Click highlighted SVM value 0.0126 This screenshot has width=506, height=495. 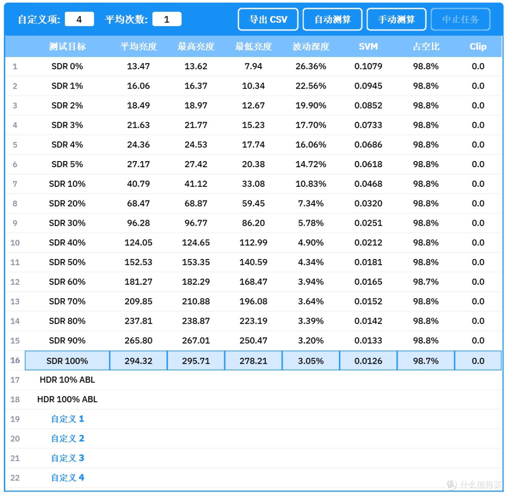(x=368, y=361)
